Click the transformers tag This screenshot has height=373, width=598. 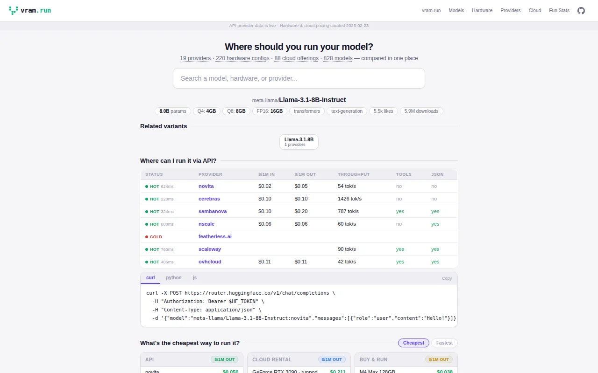click(x=307, y=111)
